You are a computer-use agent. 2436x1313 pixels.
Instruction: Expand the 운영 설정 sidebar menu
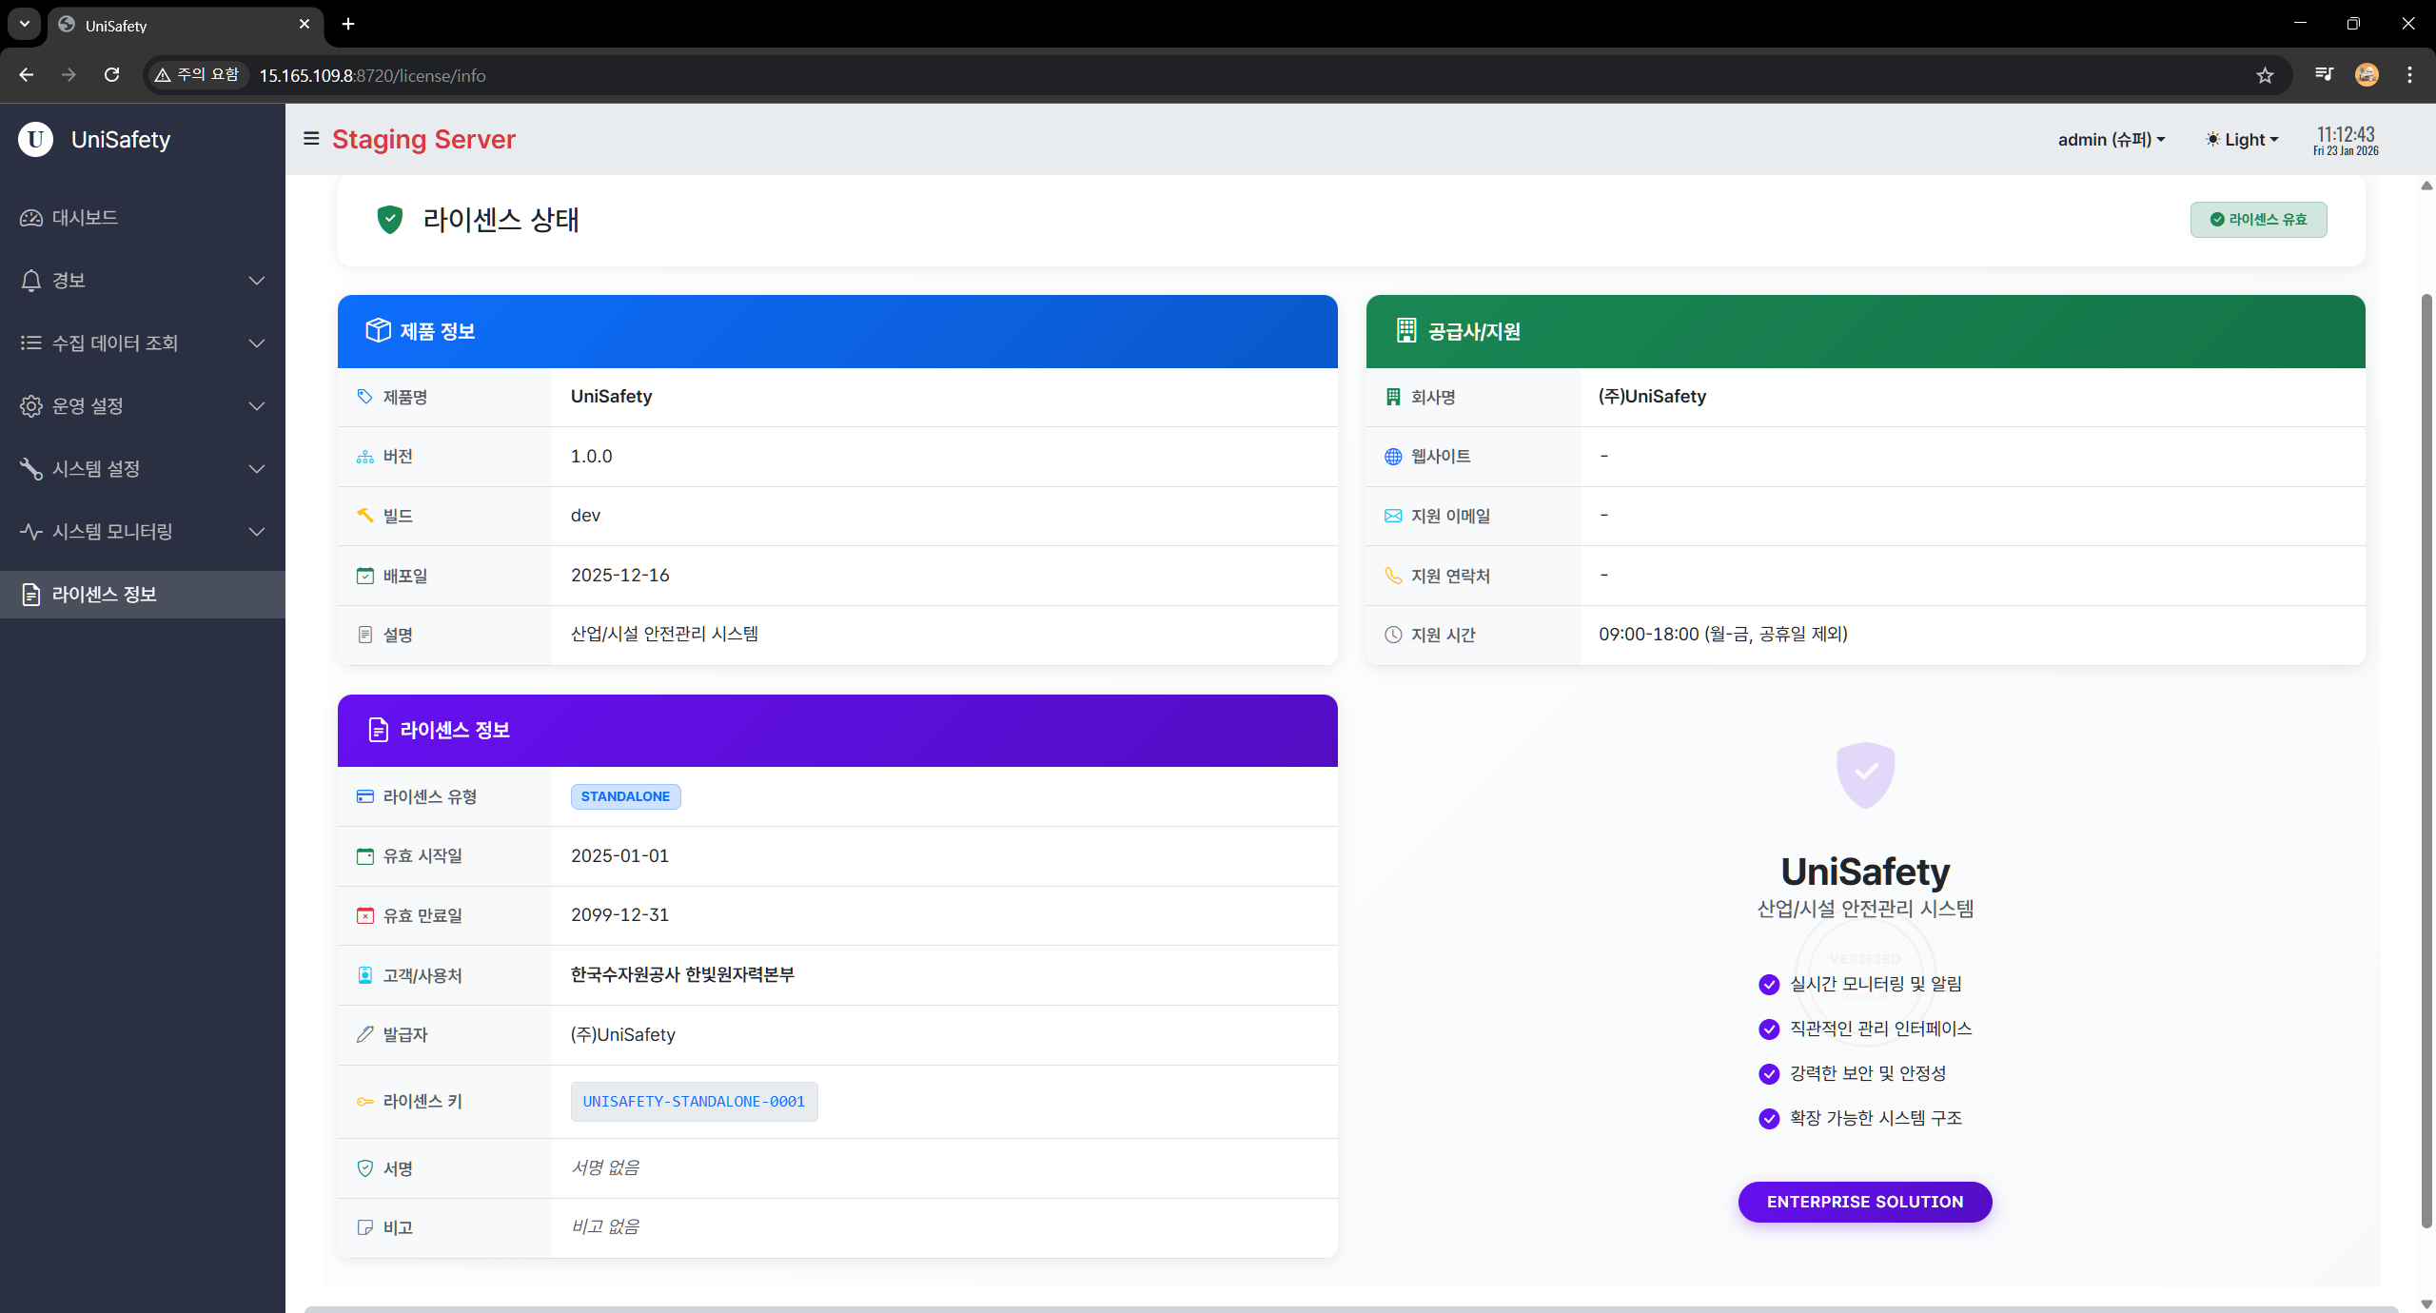143,405
